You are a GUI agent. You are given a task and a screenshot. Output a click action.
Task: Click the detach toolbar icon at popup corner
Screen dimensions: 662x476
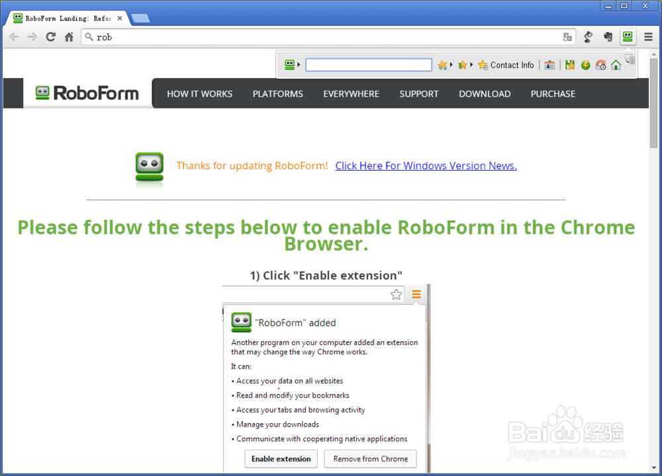pos(630,59)
